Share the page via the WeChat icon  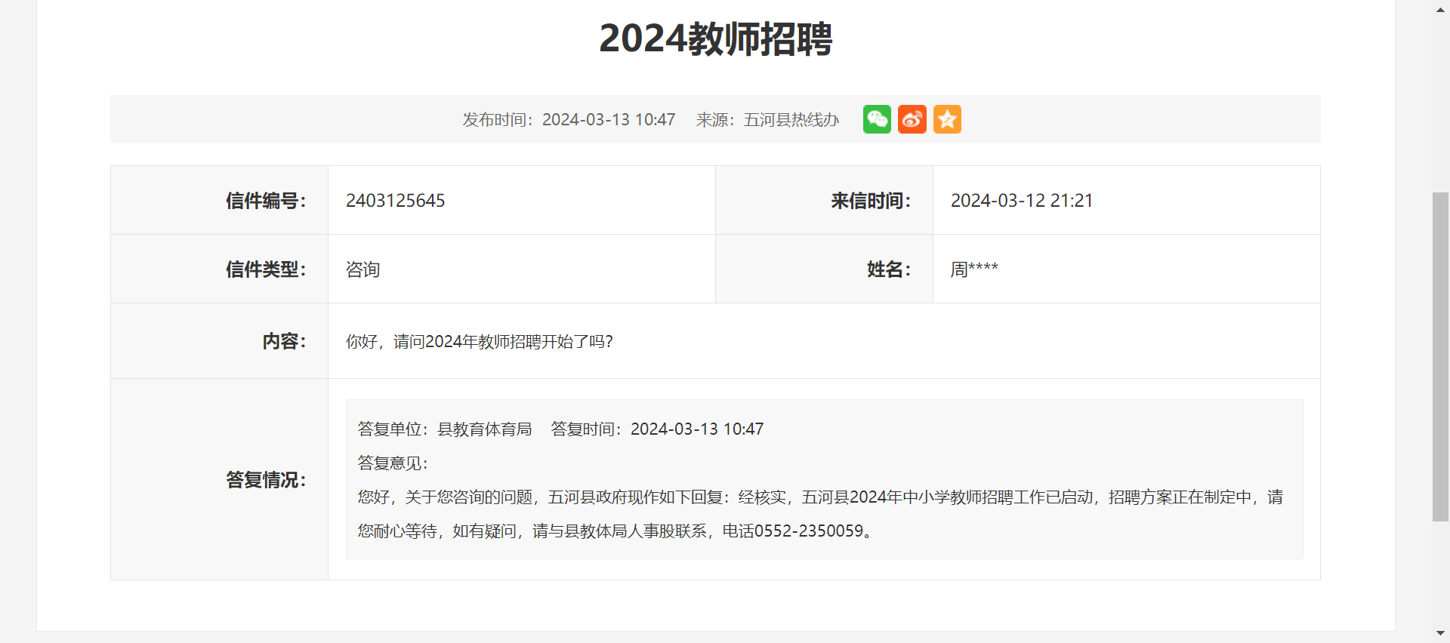point(877,119)
